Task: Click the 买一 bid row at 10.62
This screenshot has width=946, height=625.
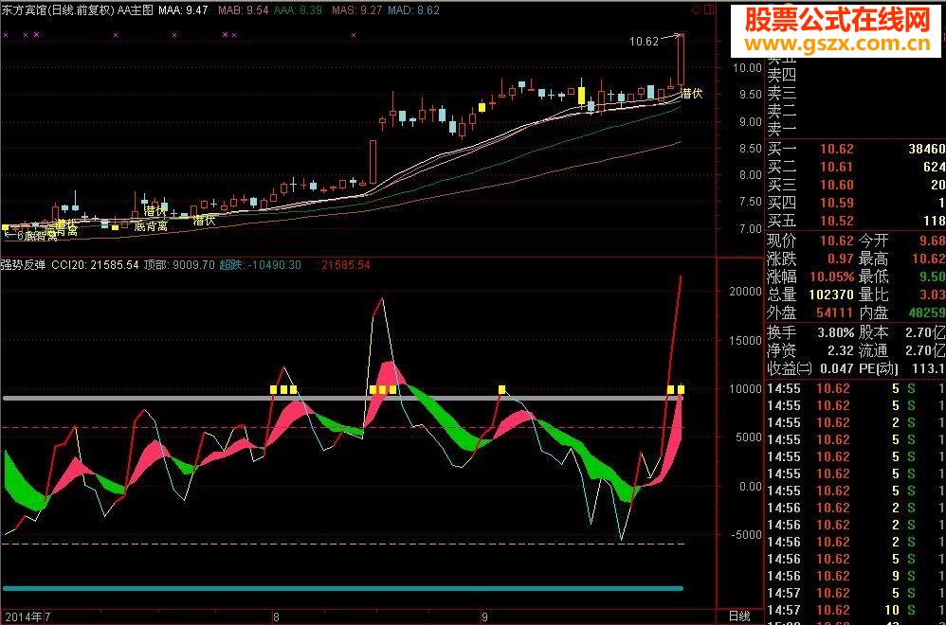Action: click(x=856, y=149)
